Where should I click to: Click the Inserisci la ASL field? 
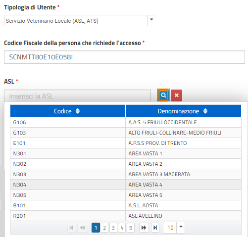point(77,96)
